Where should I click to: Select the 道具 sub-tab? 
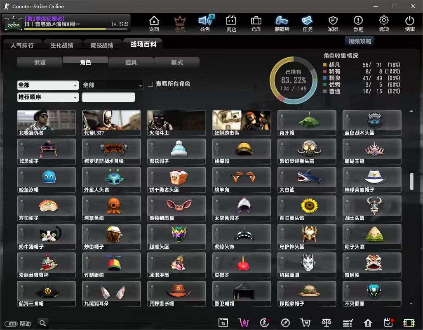[x=131, y=62]
